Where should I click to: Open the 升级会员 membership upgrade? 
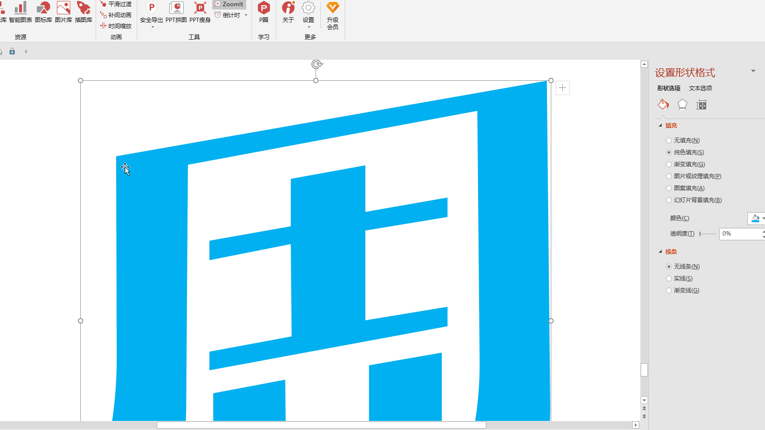click(333, 16)
